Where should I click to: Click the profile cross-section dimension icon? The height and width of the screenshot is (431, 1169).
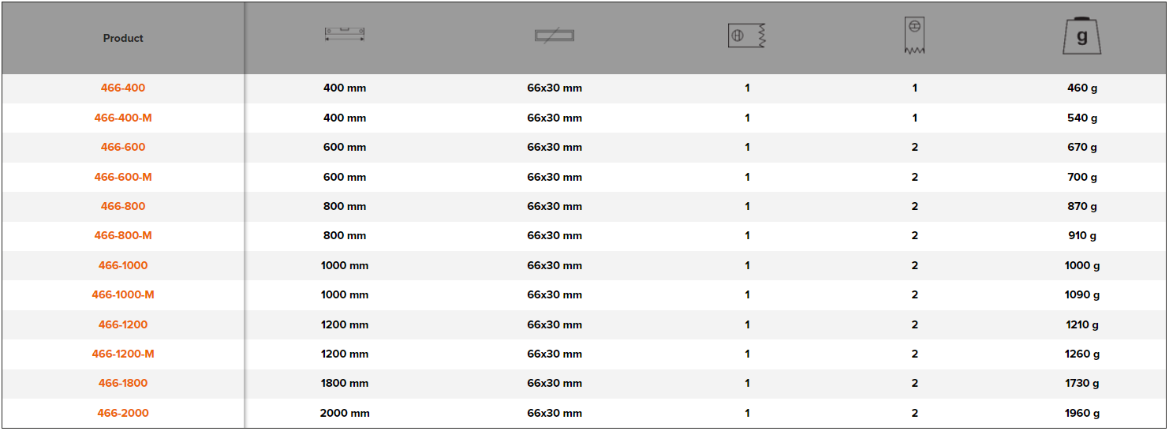coord(555,36)
